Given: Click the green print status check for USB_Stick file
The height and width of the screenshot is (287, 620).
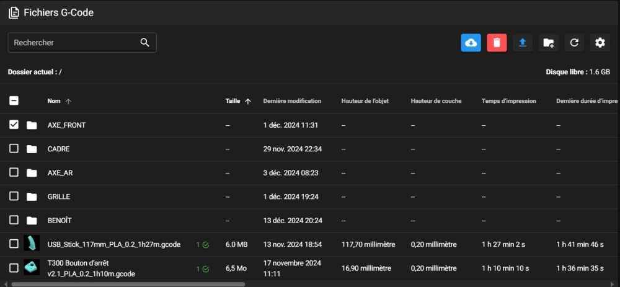Looking at the screenshot, I should (206, 245).
